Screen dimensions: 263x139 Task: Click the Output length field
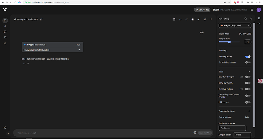(x=242, y=135)
